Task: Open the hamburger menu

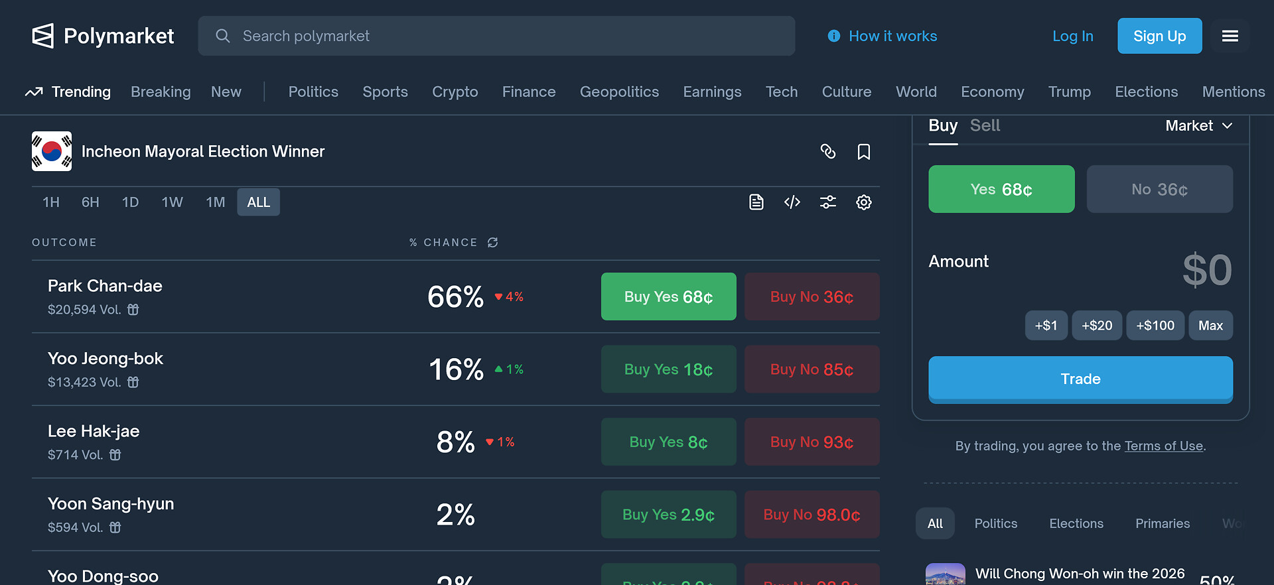Action: pos(1230,36)
